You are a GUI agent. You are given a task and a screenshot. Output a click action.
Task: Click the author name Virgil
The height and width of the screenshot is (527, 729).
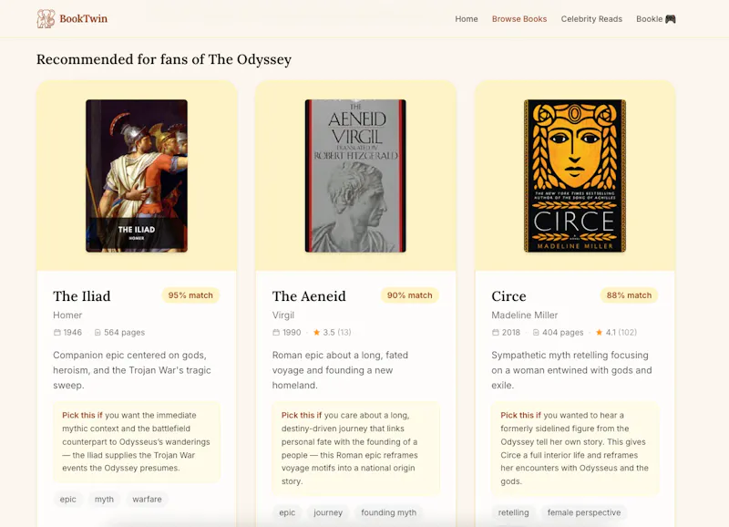tap(283, 315)
